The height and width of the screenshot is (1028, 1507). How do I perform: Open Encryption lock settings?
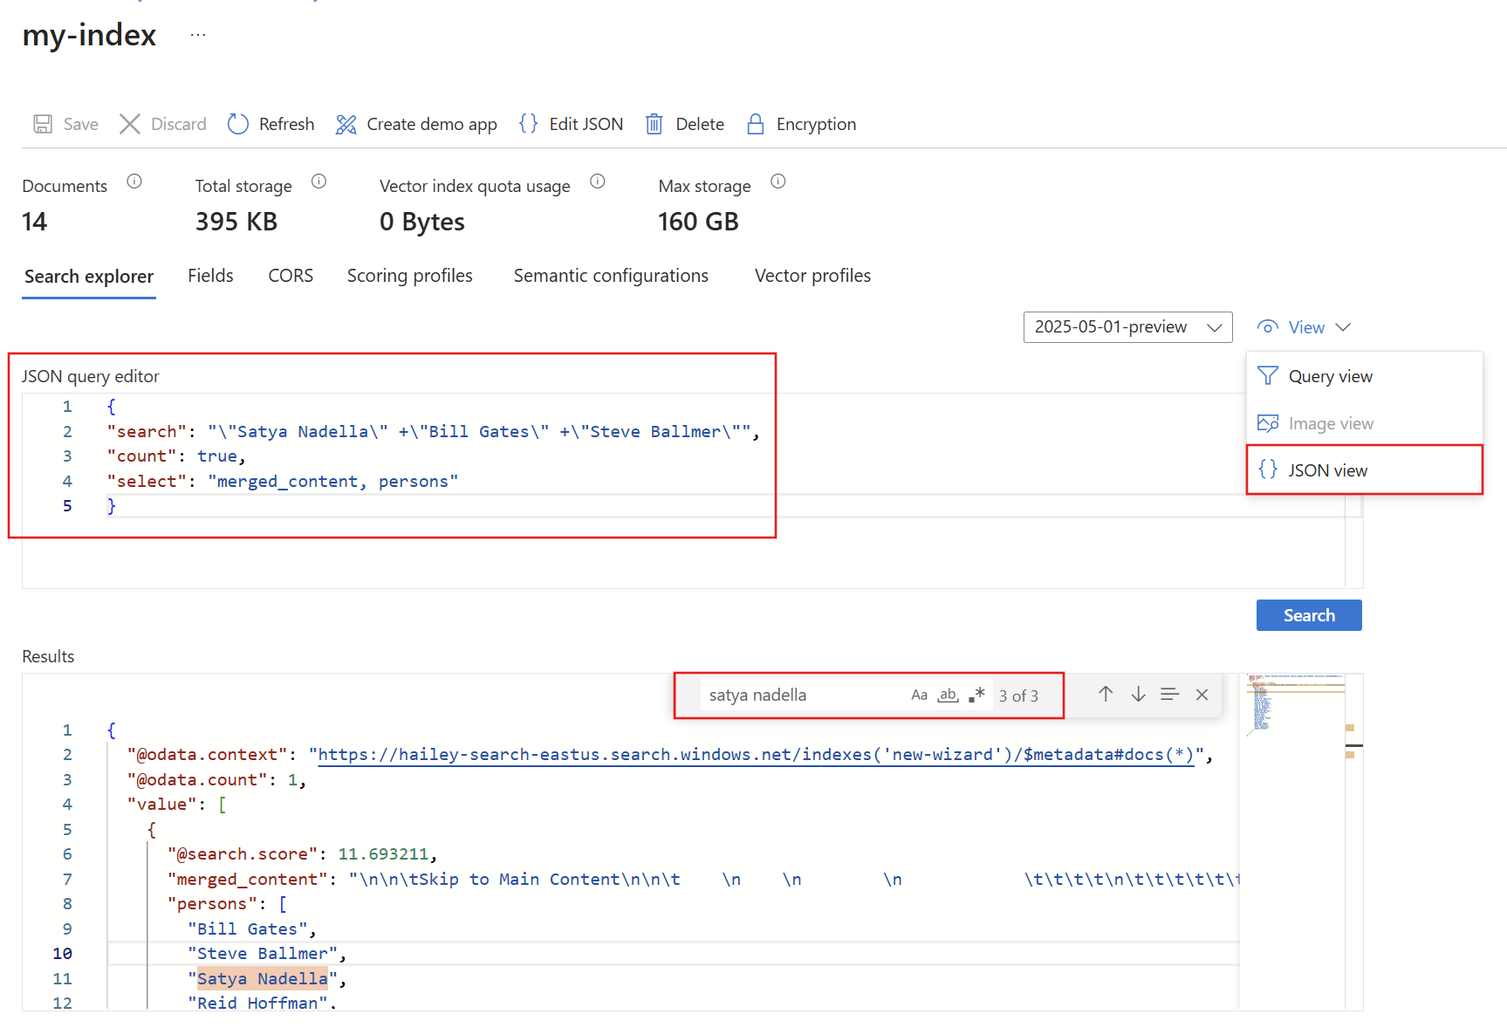click(x=756, y=124)
